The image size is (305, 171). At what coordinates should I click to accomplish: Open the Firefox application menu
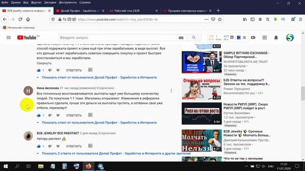301,19
